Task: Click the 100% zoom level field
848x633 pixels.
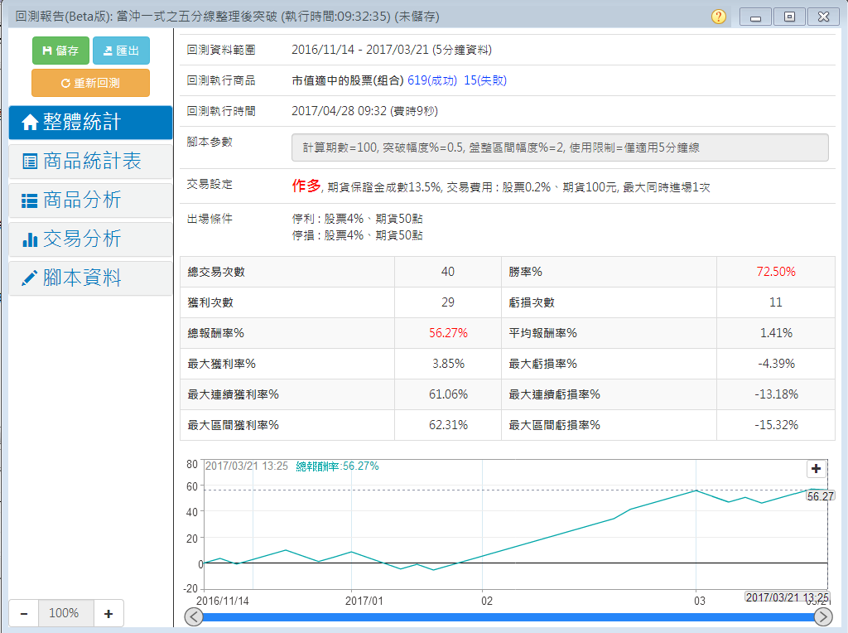Action: click(64, 614)
